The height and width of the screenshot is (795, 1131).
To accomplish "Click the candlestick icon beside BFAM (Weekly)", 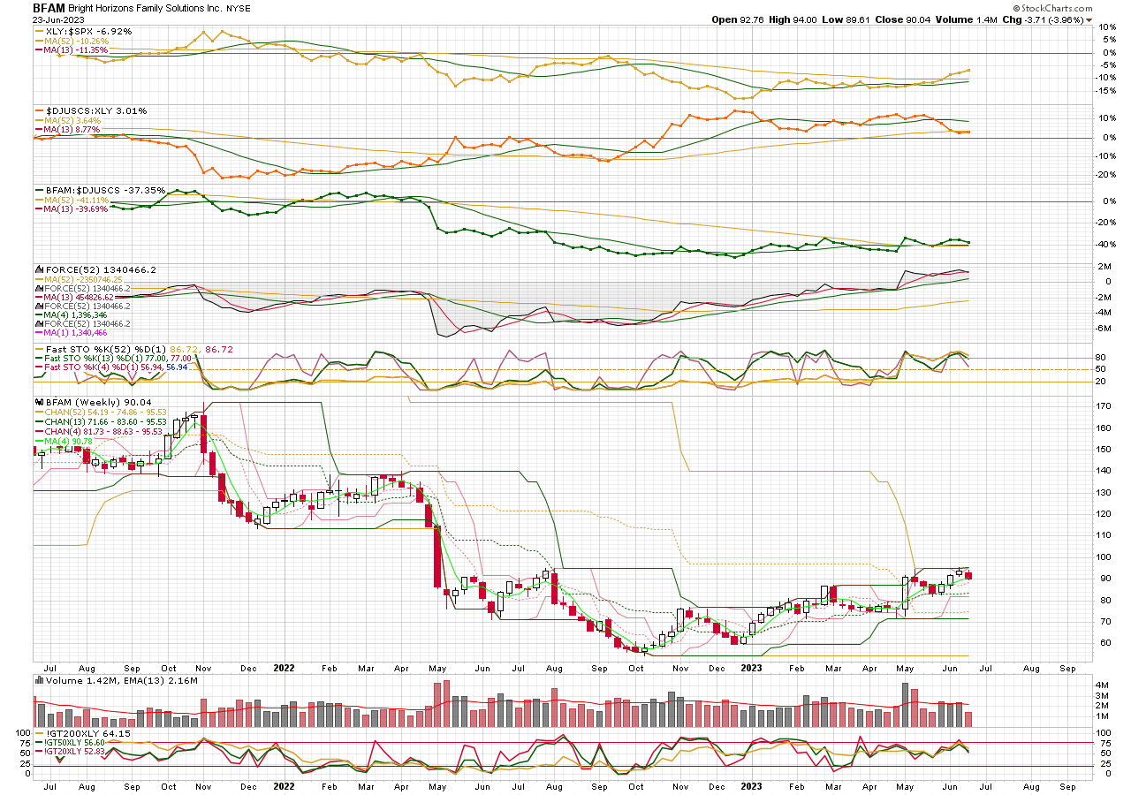I will pyautogui.click(x=38, y=402).
